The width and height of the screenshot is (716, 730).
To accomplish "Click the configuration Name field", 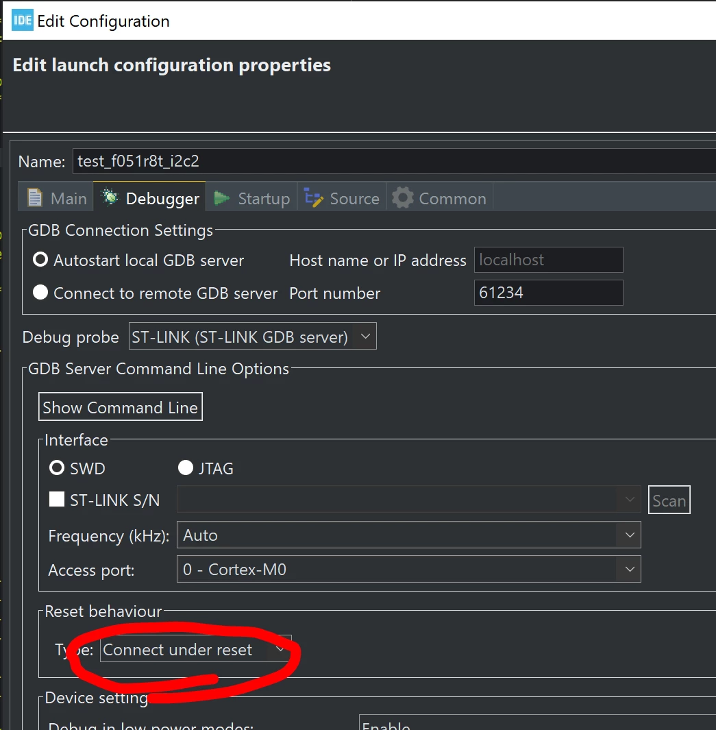I will coord(394,161).
